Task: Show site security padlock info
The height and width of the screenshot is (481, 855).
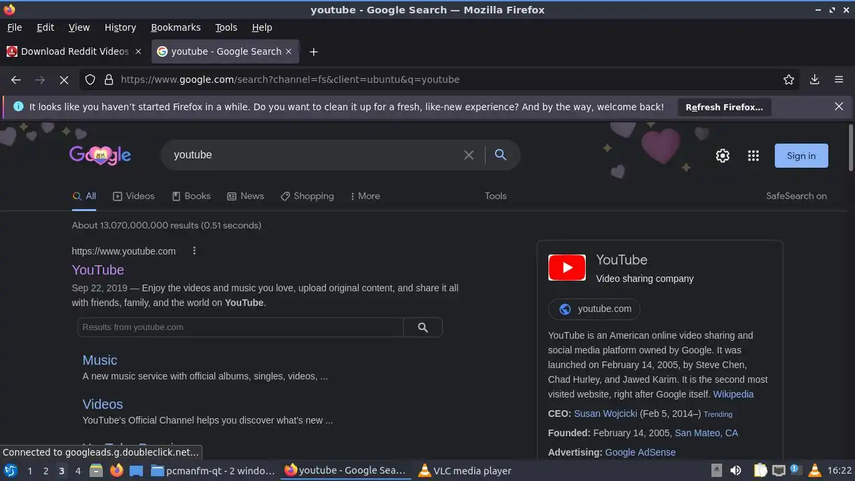Action: coord(109,79)
